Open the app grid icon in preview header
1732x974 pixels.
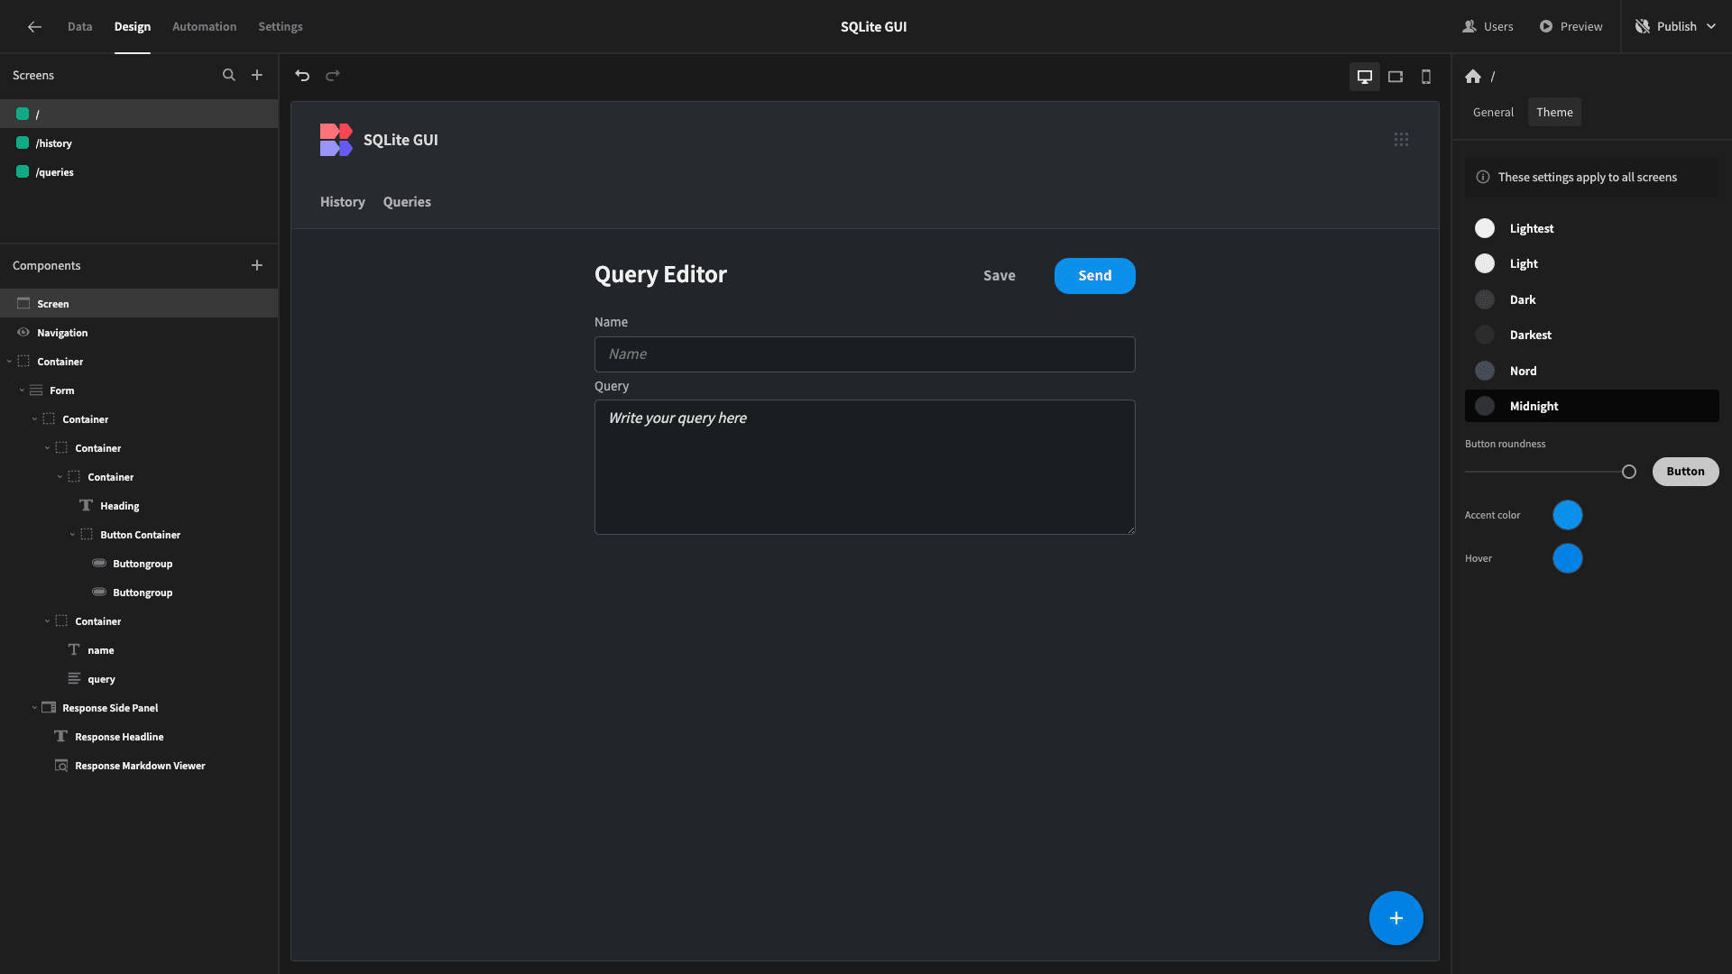(1401, 140)
